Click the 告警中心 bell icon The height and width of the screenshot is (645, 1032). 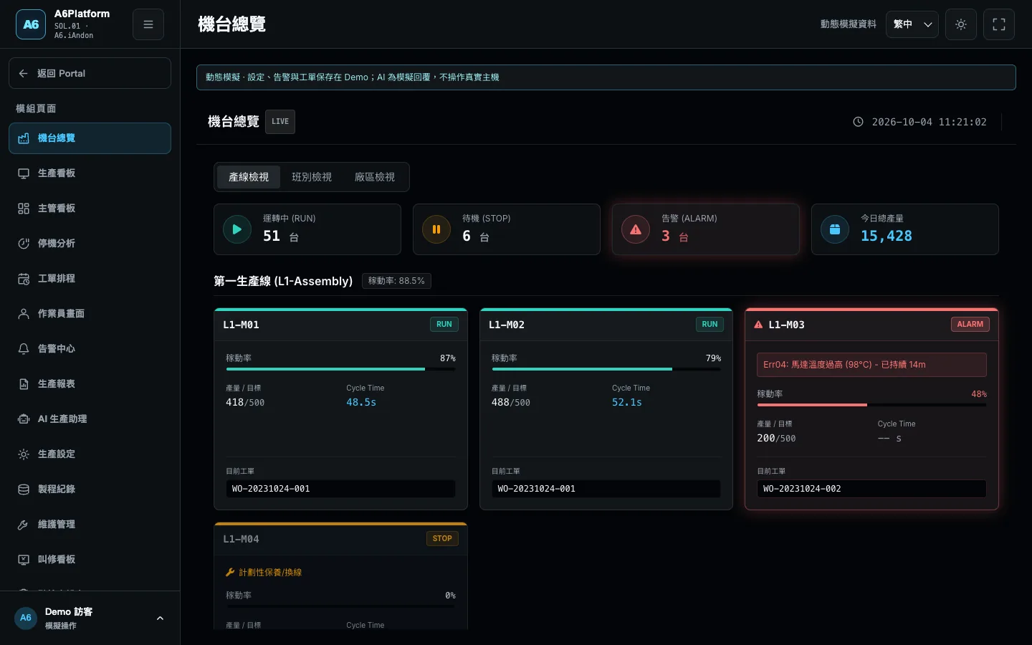[24, 349]
